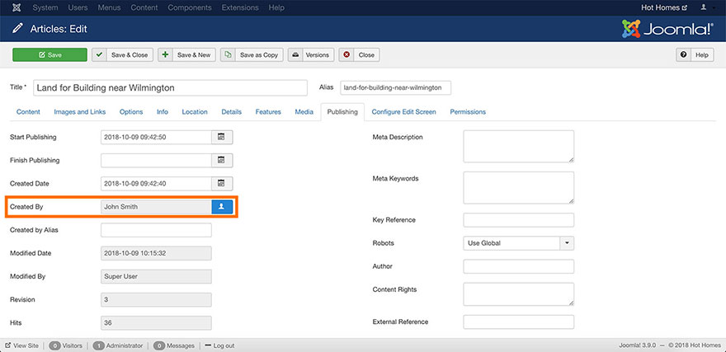Expand the Robots dropdown
Viewport: 726px width, 352px height.
[x=566, y=243]
